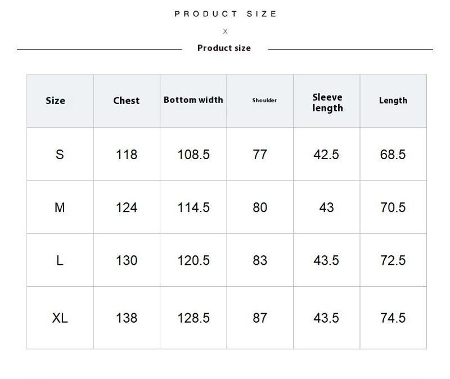Screen dimensions: 450x379
Task: Click the PRODUCT SIZE heading
Action: tap(226, 13)
